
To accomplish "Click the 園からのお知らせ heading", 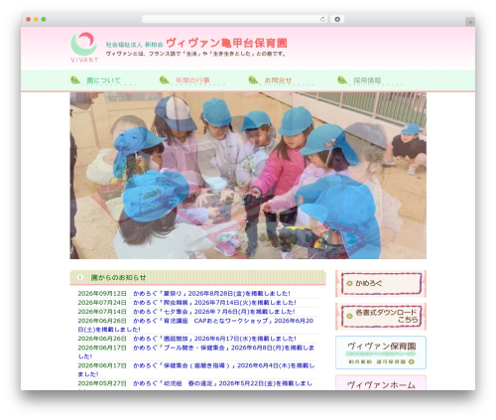I will [118, 278].
